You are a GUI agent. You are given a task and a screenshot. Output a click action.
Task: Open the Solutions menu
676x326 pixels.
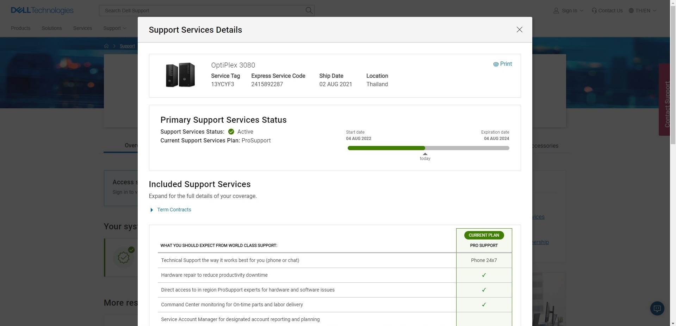[x=51, y=28]
